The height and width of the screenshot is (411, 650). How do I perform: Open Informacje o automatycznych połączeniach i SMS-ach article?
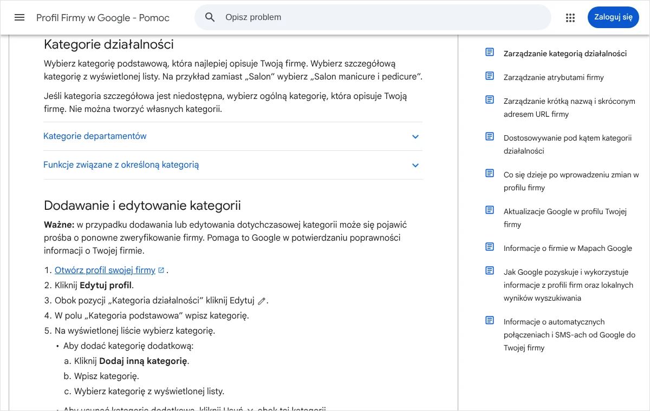click(569, 335)
